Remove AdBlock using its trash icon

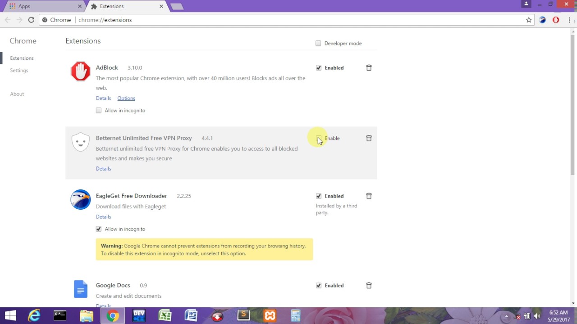click(369, 67)
